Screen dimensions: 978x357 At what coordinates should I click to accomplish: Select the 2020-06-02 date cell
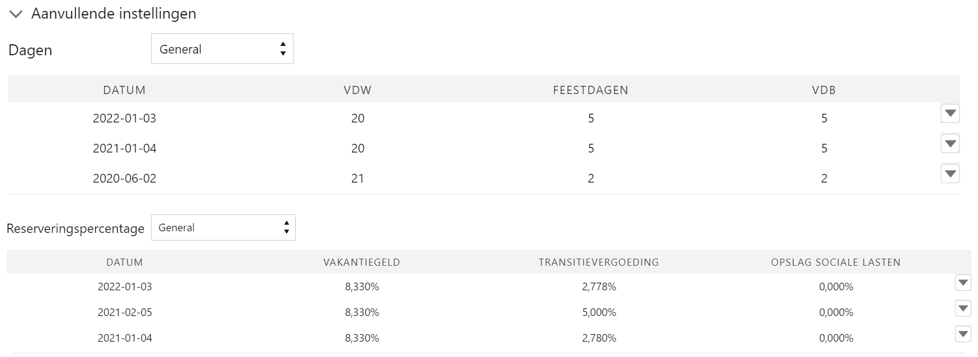point(125,178)
